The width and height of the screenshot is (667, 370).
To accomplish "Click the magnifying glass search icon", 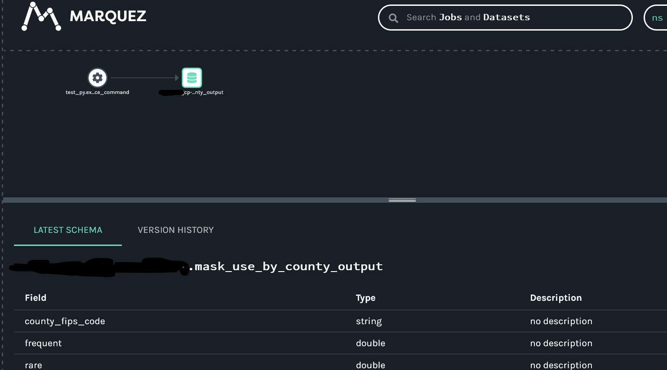I will tap(393, 18).
